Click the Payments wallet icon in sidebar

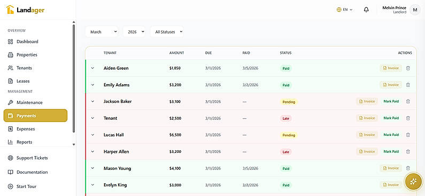pos(11,116)
